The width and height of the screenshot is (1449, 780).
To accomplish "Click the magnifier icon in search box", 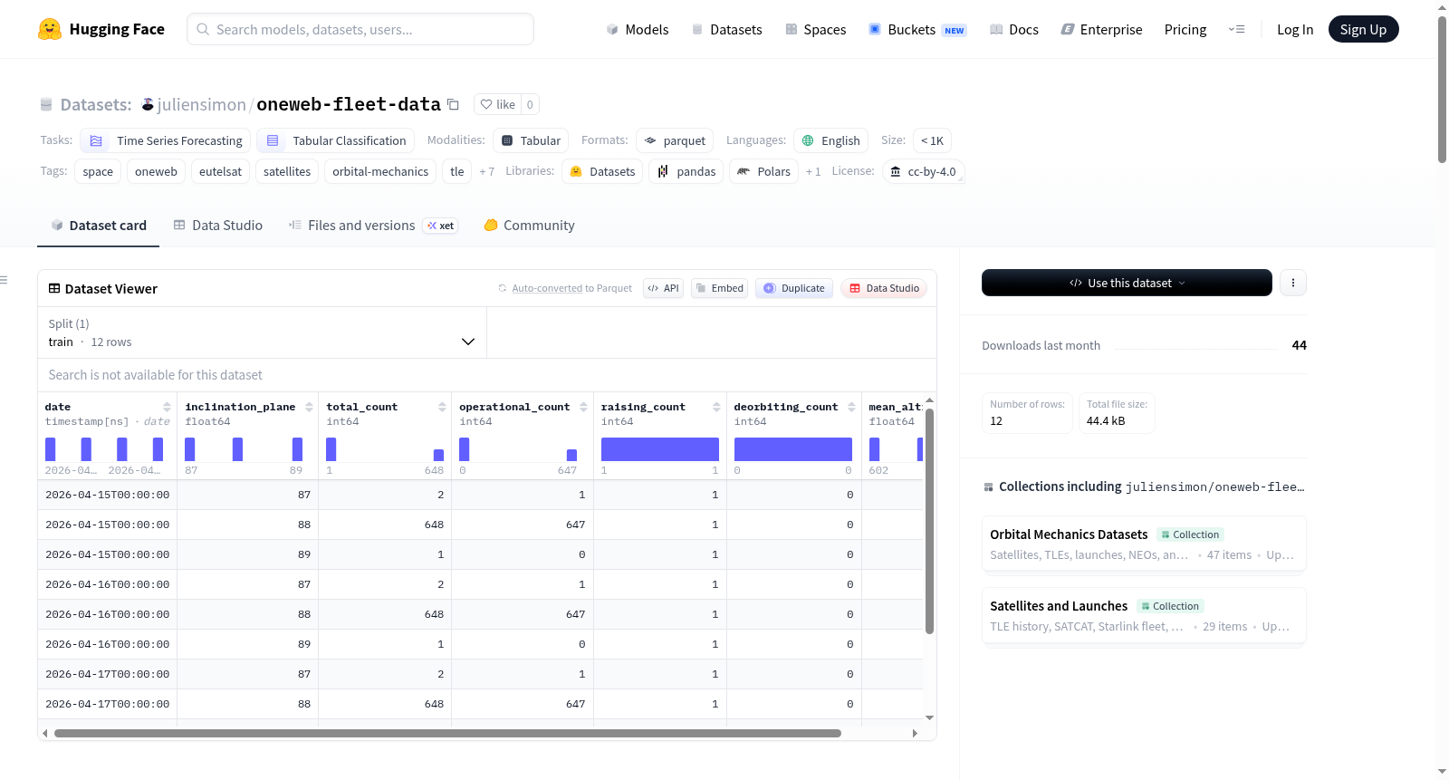I will coord(203,29).
